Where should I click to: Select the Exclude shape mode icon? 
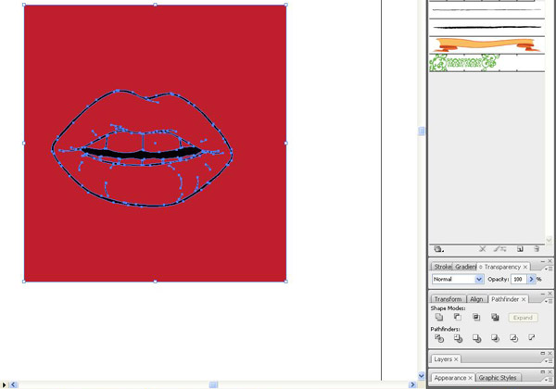pyautogui.click(x=495, y=318)
